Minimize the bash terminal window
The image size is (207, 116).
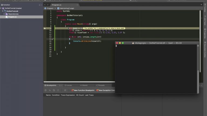tap(120, 43)
